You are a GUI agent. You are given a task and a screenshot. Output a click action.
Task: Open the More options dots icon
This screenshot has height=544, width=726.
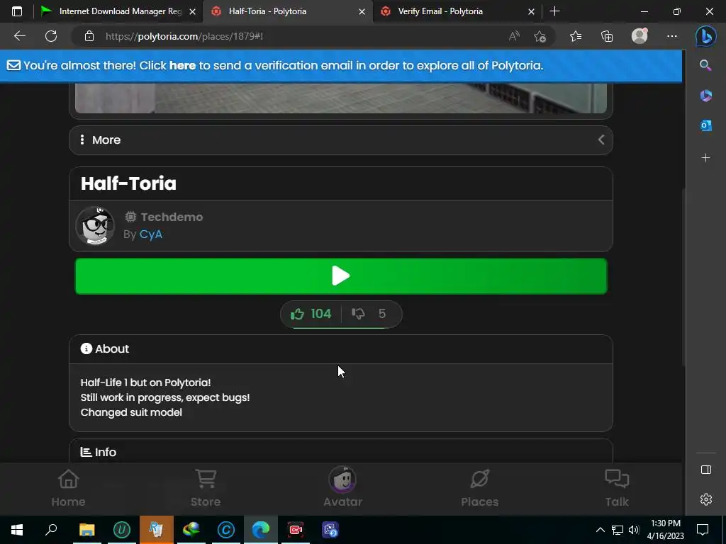pos(82,140)
